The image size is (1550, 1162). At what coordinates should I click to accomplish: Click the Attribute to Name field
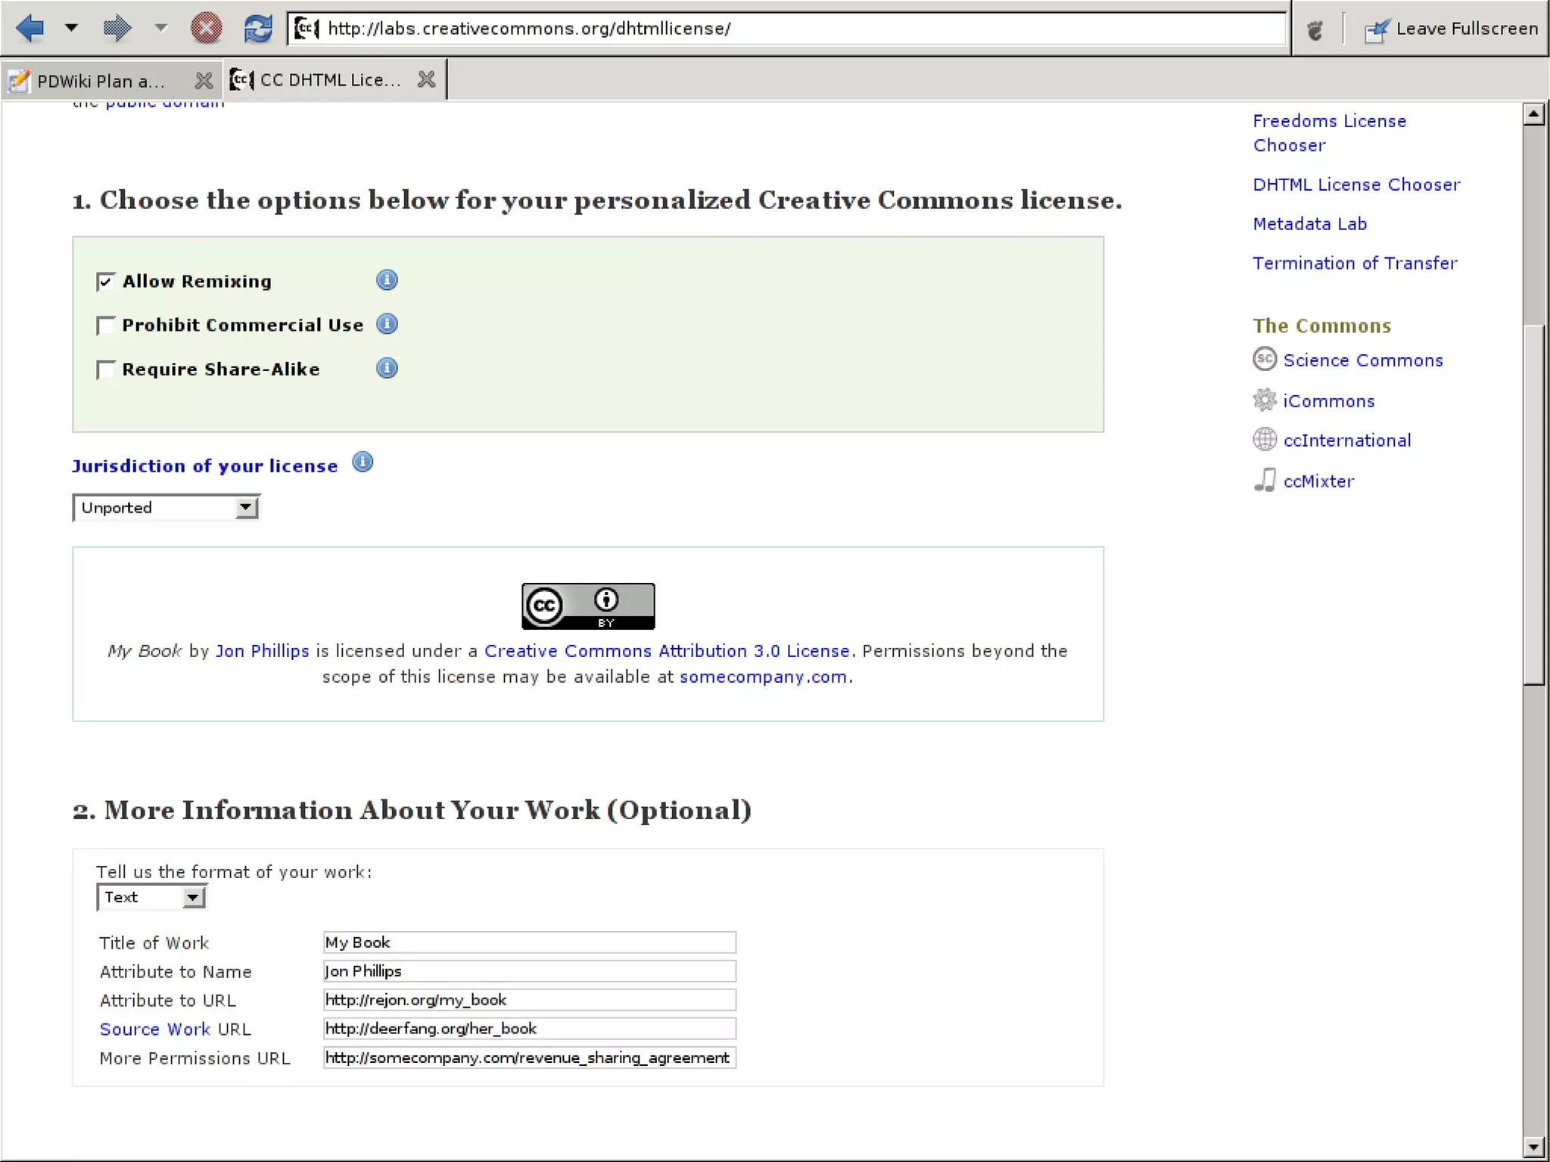pyautogui.click(x=530, y=971)
